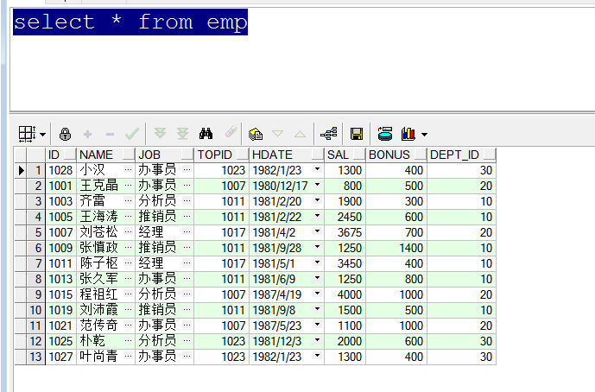
Task: Click the binoculars Query By Example icon
Action: (206, 134)
